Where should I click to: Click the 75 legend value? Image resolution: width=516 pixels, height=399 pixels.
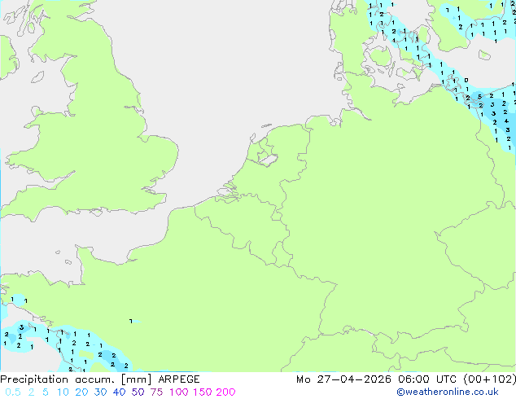(x=156, y=392)
